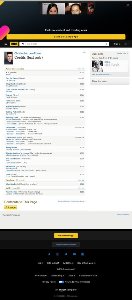
Task: Close the app promotion banner
Action: click(128, 5)
